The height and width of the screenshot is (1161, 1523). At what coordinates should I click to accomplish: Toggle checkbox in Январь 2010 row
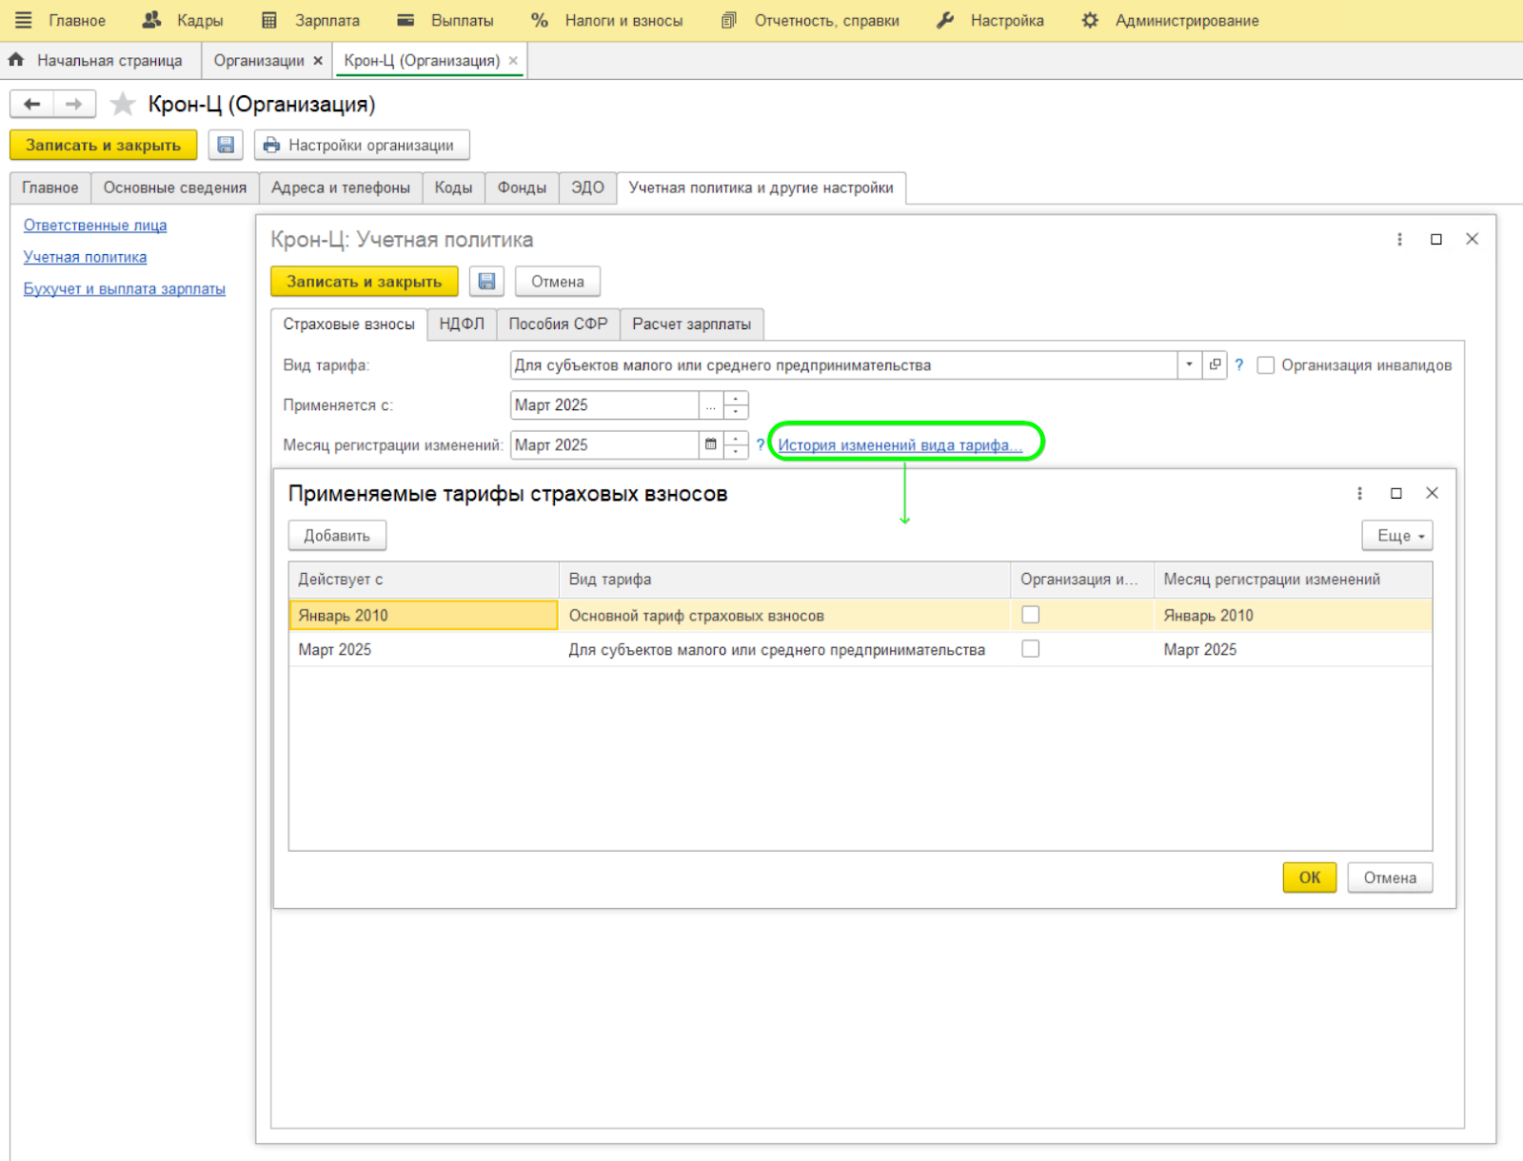pyautogui.click(x=1030, y=615)
